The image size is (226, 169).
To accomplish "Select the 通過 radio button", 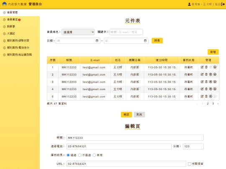I will (x=68, y=155).
